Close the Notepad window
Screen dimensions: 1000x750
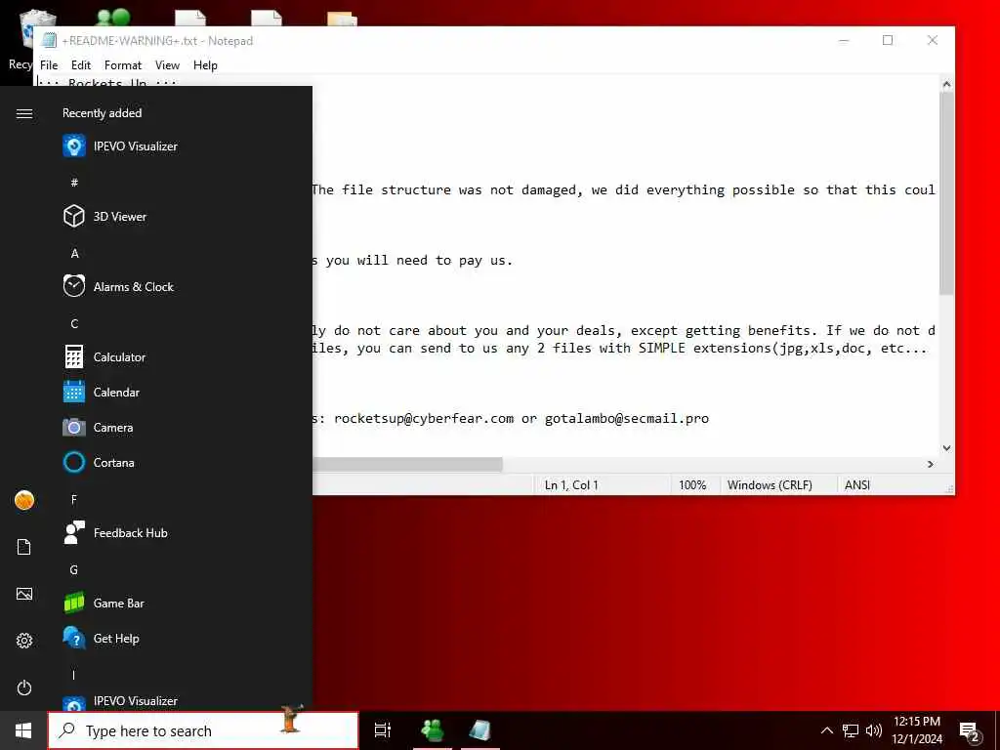pos(933,40)
